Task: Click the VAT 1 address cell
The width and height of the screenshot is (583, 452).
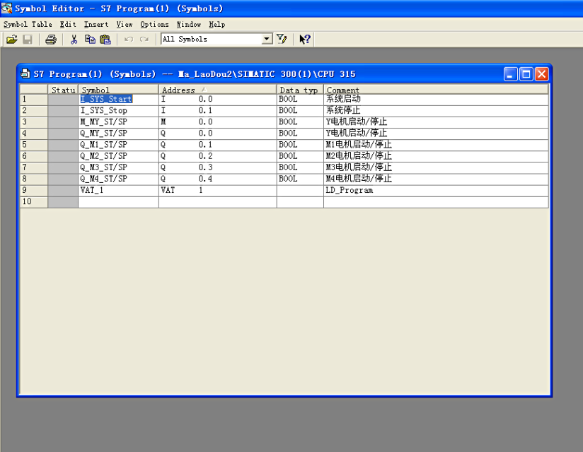Action: click(217, 190)
